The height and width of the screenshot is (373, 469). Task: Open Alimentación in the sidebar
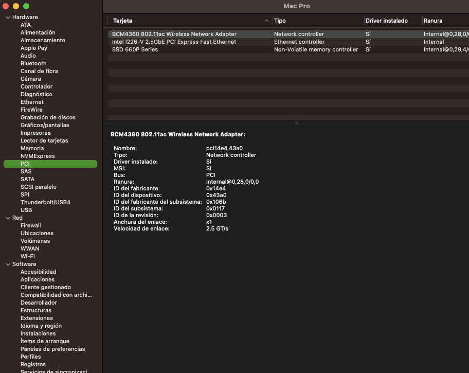coord(38,32)
